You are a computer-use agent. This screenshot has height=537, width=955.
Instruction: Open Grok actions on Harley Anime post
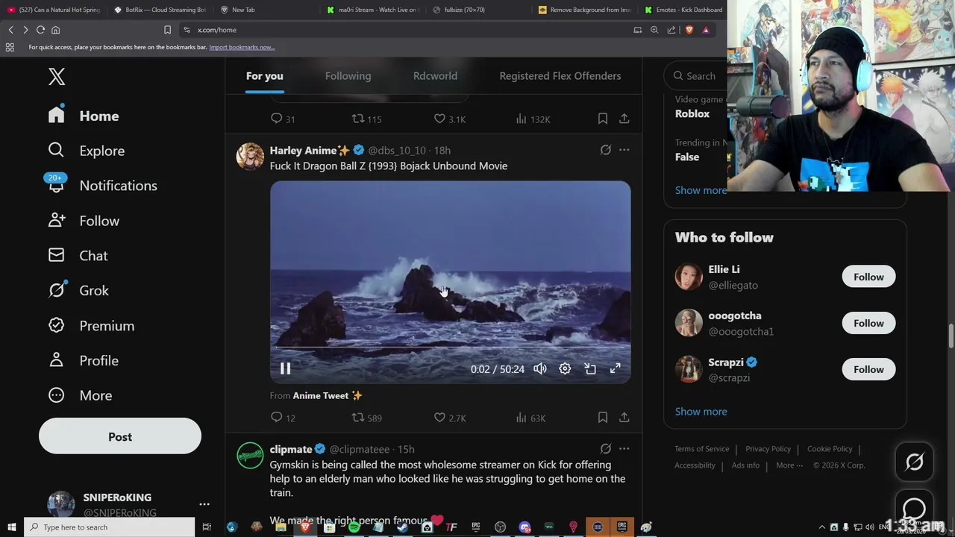(606, 150)
